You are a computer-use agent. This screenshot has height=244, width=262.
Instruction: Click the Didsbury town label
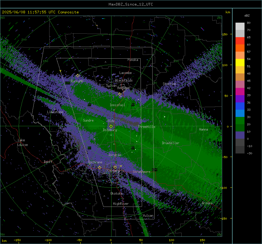[x=110, y=130]
